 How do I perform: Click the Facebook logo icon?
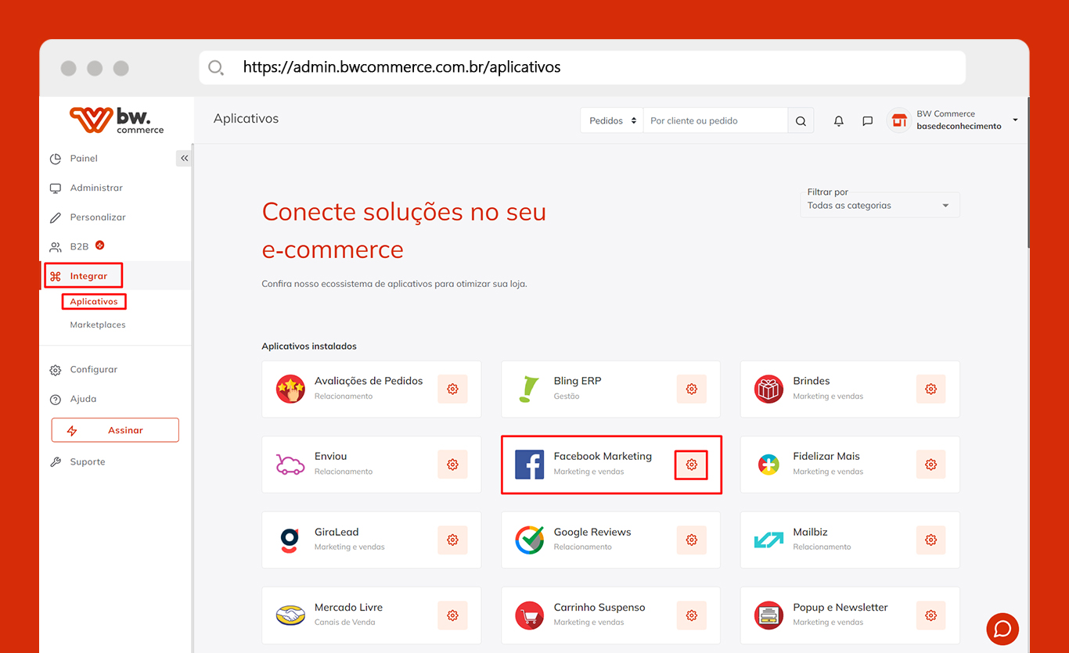click(x=529, y=465)
